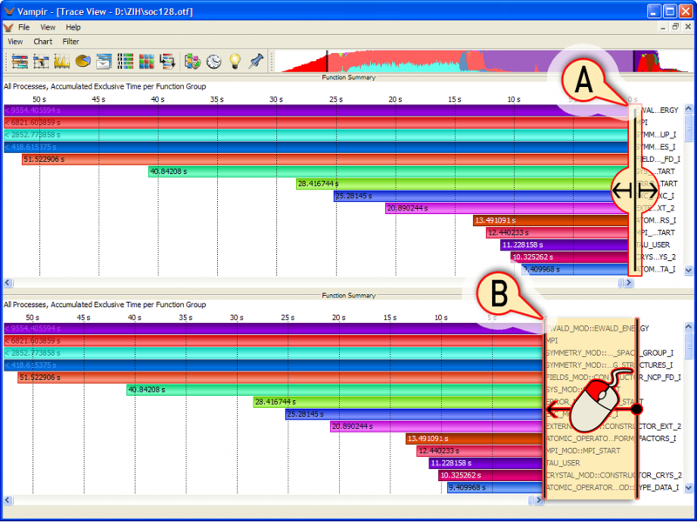Image resolution: width=697 pixels, height=522 pixels.
Task: Click the trace overview timeline thumbnail
Action: coord(484,61)
